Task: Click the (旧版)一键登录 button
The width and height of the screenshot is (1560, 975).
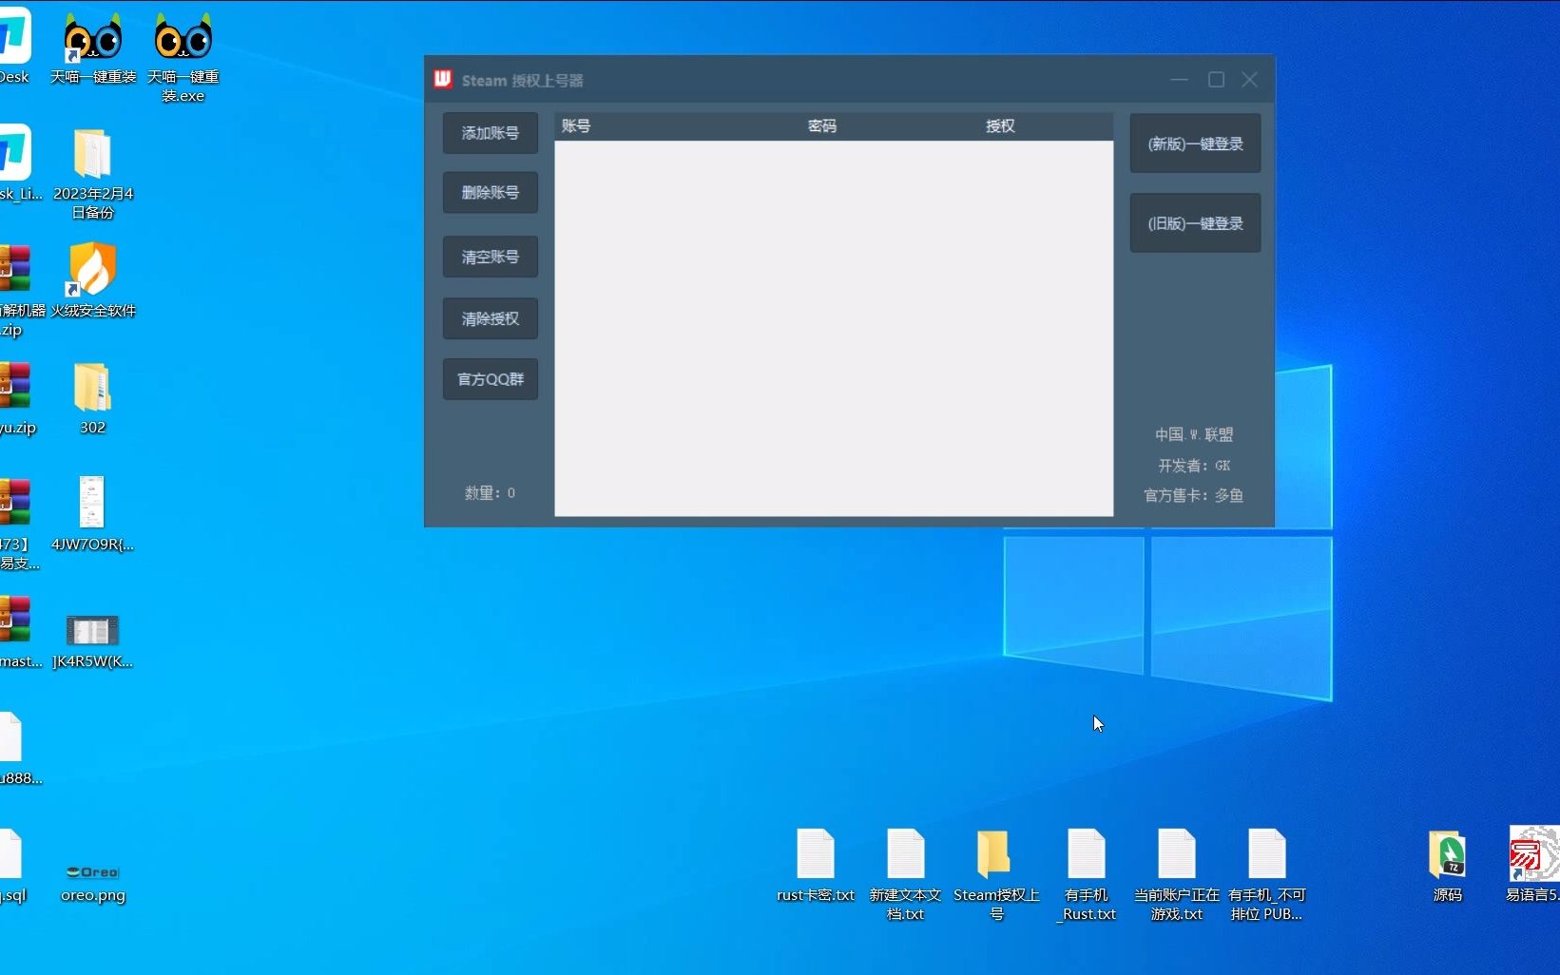Action: 1195,223
